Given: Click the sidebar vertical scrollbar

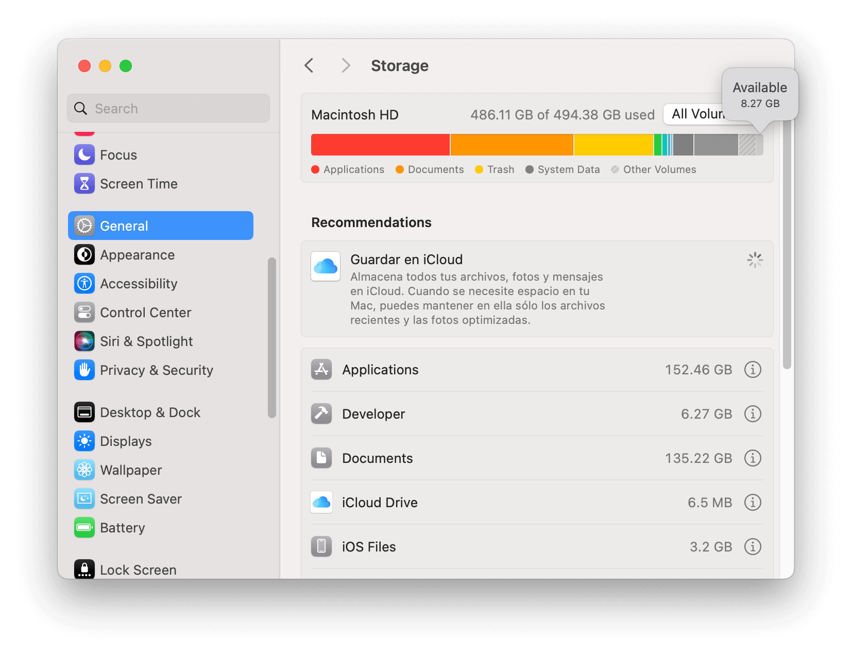Looking at the screenshot, I should [272, 338].
